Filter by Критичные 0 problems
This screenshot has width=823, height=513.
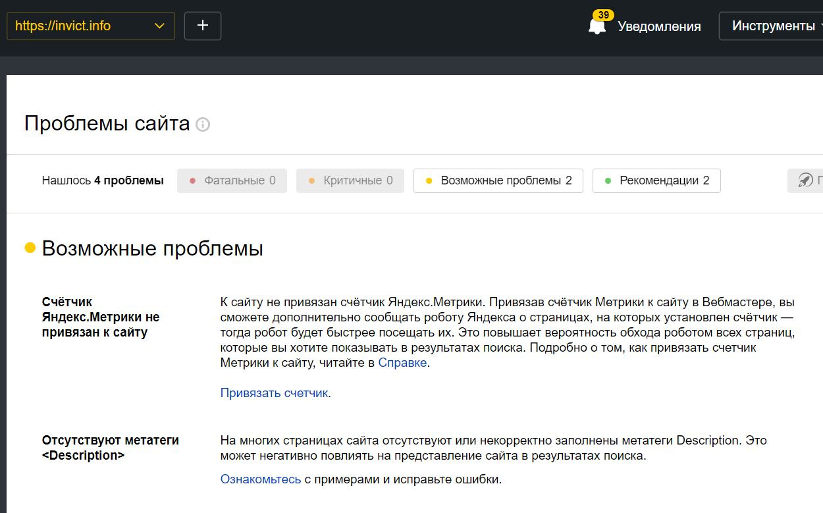350,180
